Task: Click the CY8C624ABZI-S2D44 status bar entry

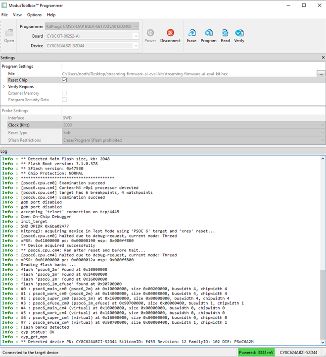Action: coord(298,353)
